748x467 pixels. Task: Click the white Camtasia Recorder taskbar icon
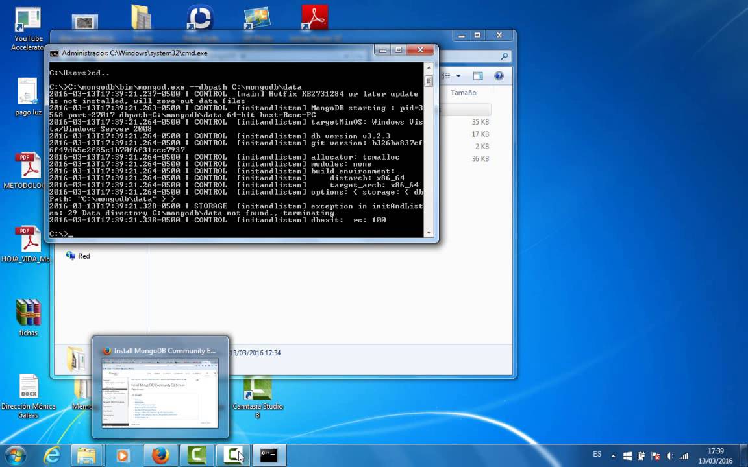(233, 455)
